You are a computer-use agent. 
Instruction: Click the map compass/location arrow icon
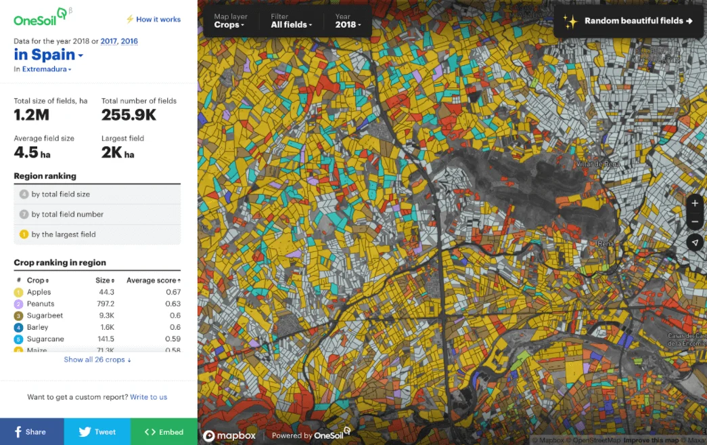695,242
